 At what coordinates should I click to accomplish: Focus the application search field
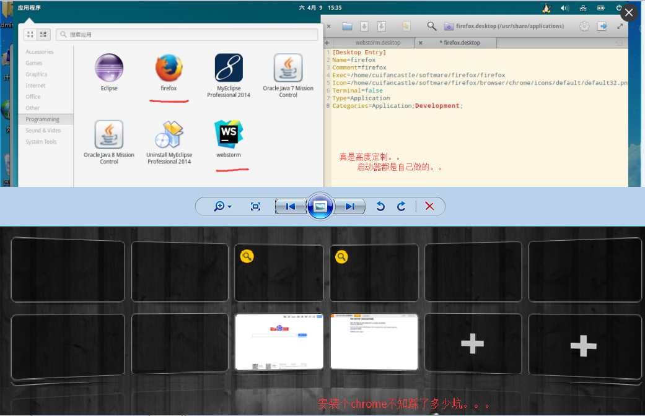click(187, 35)
